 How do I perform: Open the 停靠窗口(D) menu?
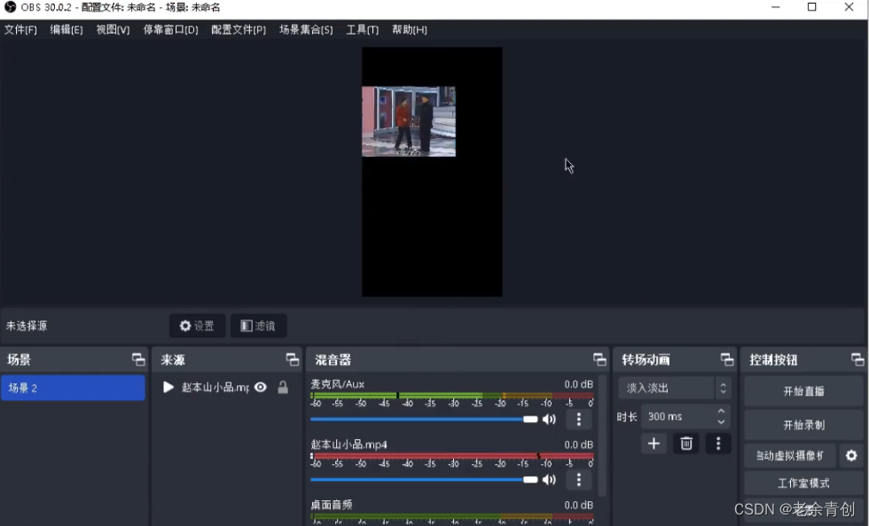pyautogui.click(x=170, y=30)
